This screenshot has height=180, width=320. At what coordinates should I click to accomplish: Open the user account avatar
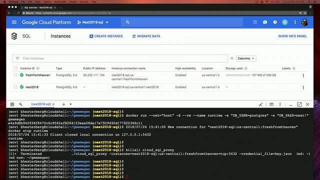point(304,22)
